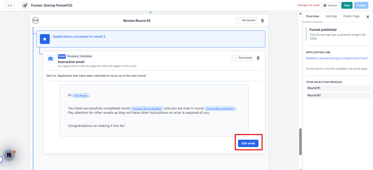This screenshot has width=373, height=170.
Task: Click the 2nd round badge icon
Action: pos(36,20)
